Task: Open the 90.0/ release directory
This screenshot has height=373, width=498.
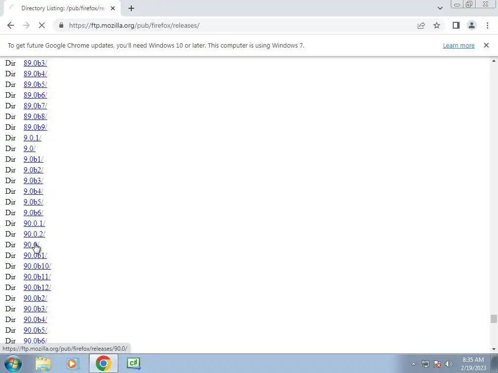Action: [x=32, y=245]
